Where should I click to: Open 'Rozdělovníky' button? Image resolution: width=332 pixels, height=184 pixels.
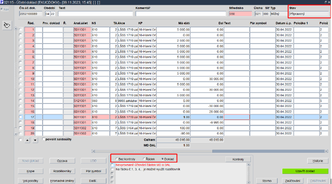pyautogui.click(x=62, y=171)
